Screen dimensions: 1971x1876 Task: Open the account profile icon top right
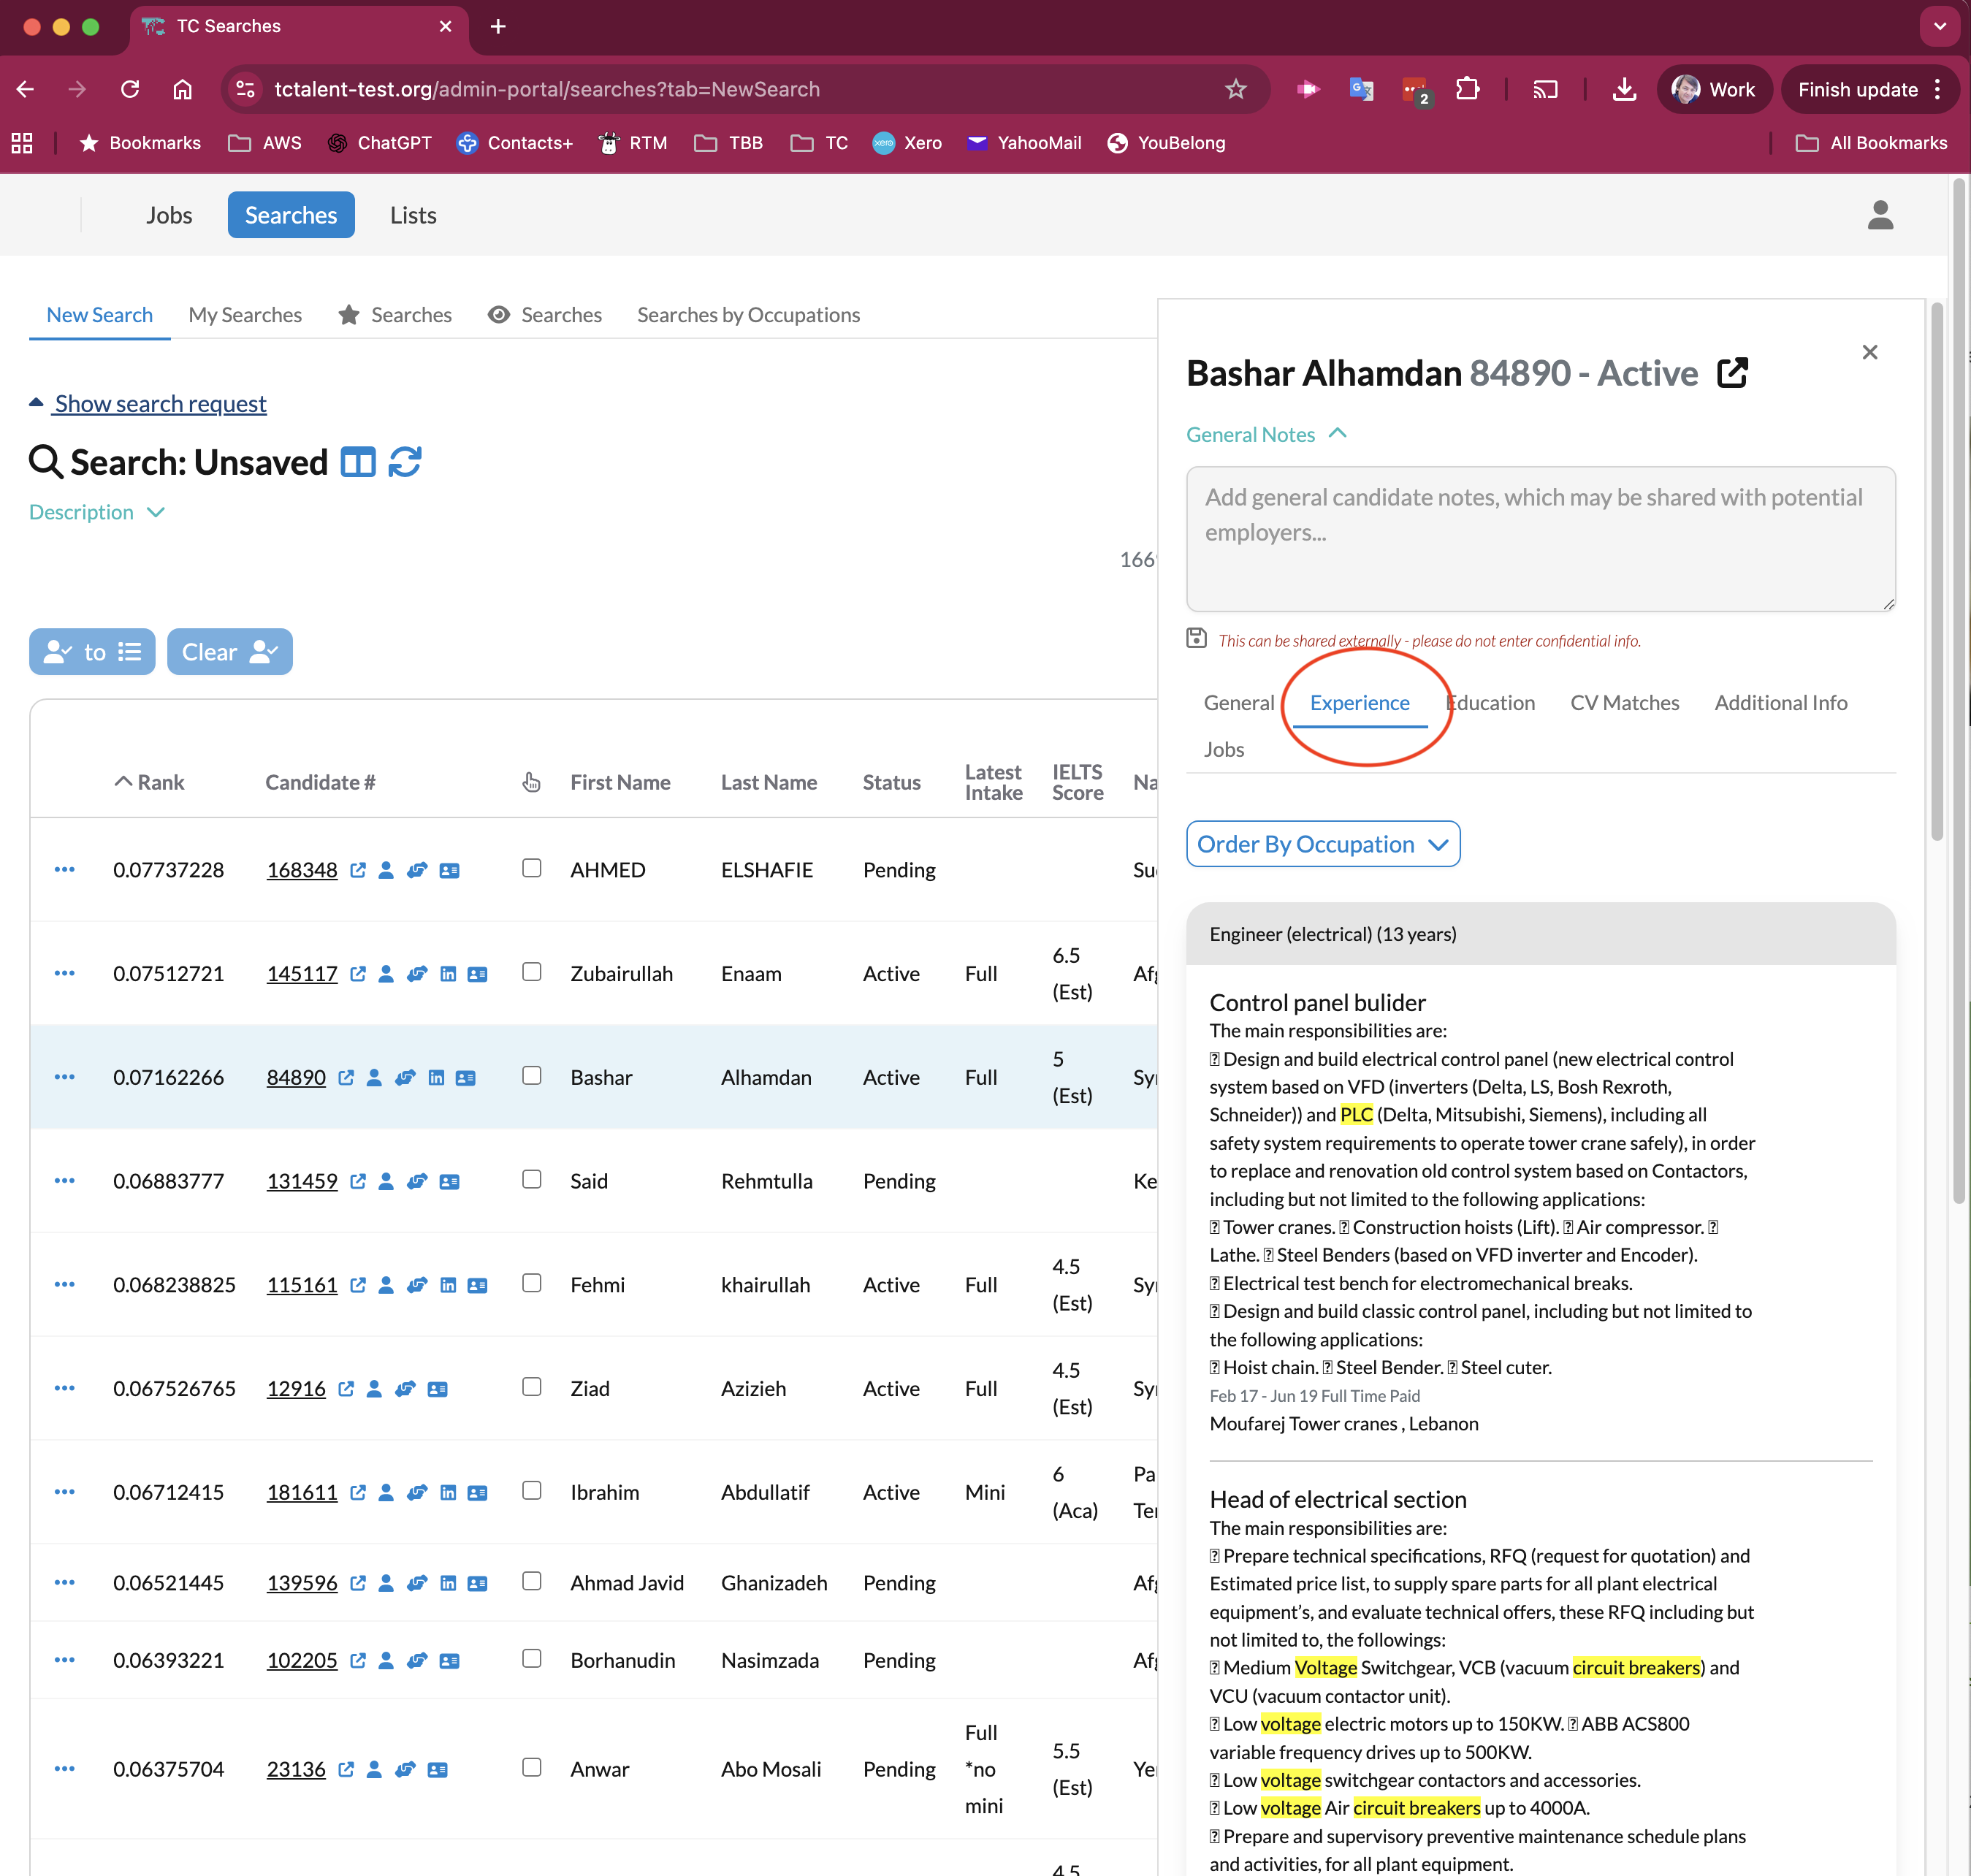point(1880,215)
